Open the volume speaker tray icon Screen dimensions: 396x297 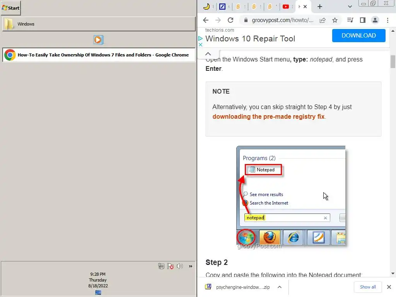[x=180, y=266]
